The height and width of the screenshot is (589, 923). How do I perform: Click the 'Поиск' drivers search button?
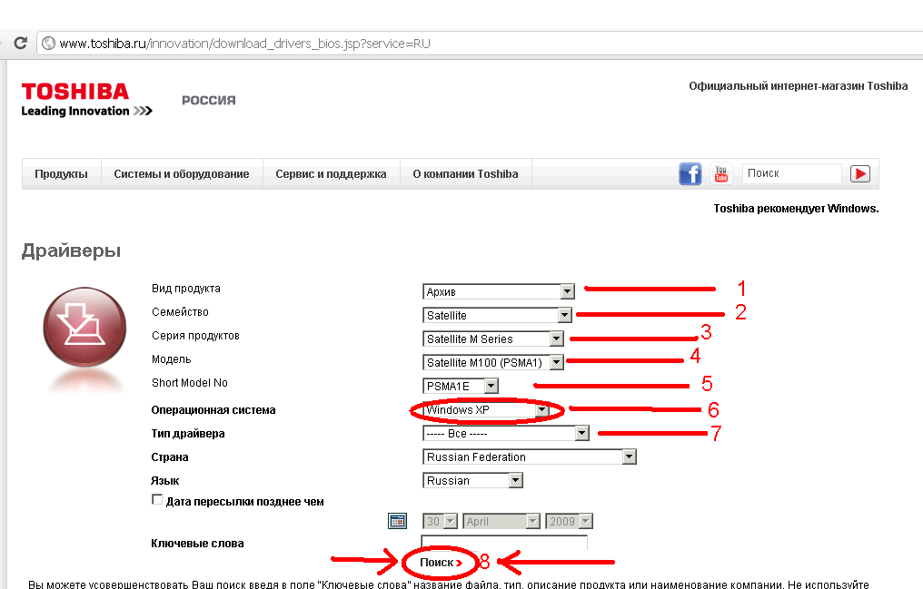(441, 563)
